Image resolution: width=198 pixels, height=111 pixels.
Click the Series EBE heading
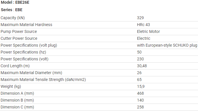point(11,10)
